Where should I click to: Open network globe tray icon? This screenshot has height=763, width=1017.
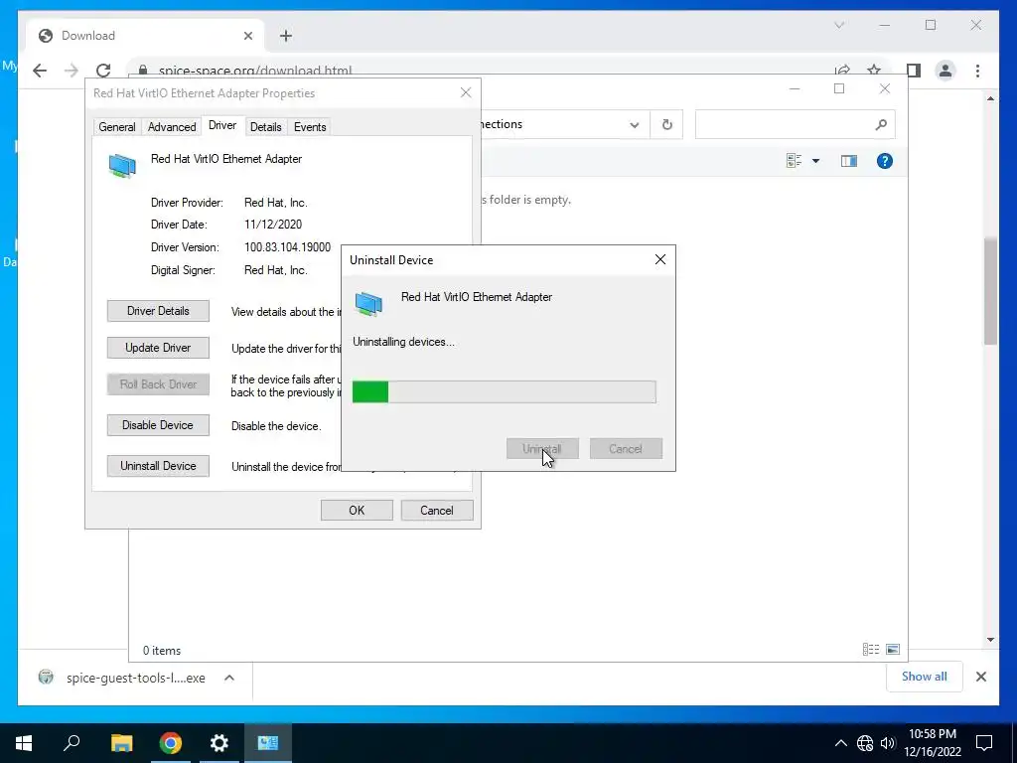pyautogui.click(x=865, y=743)
